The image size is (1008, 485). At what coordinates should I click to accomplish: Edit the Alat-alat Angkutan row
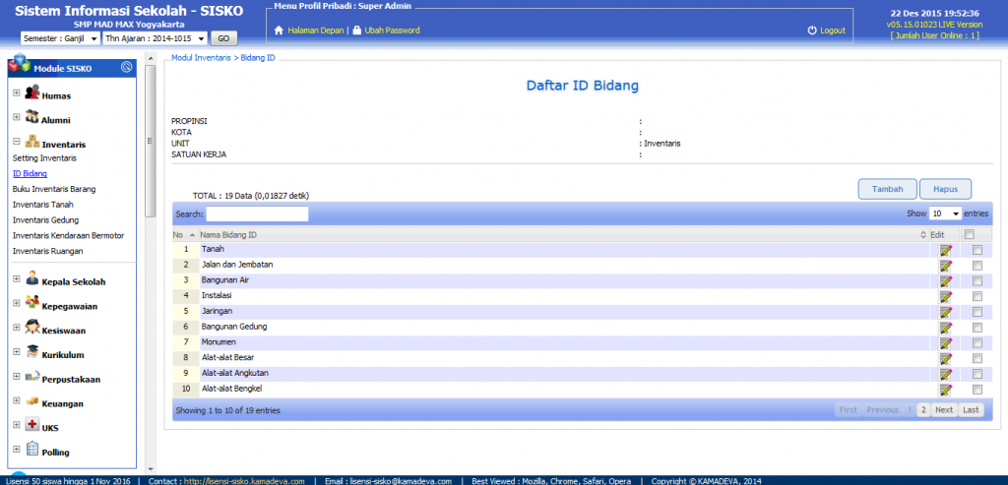[945, 374]
